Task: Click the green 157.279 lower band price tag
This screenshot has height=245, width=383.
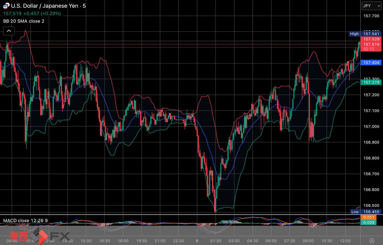Action: (371, 82)
